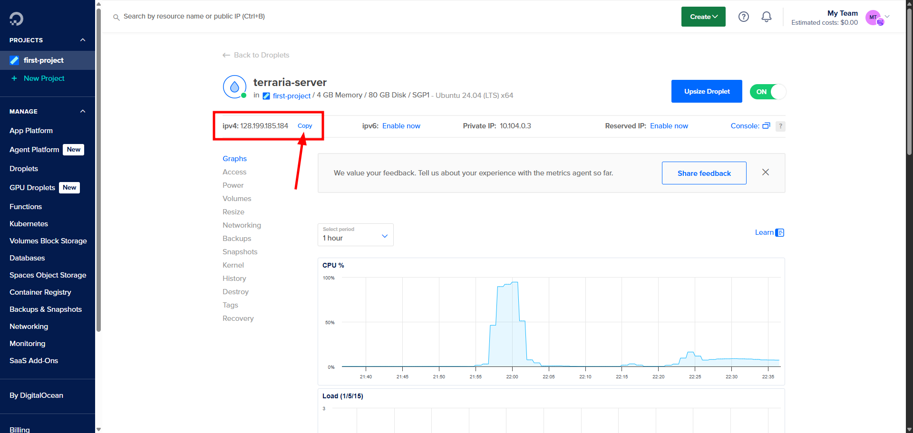This screenshot has height=433, width=913.
Task: Open the help question-mark icon in the header
Action: [x=743, y=16]
